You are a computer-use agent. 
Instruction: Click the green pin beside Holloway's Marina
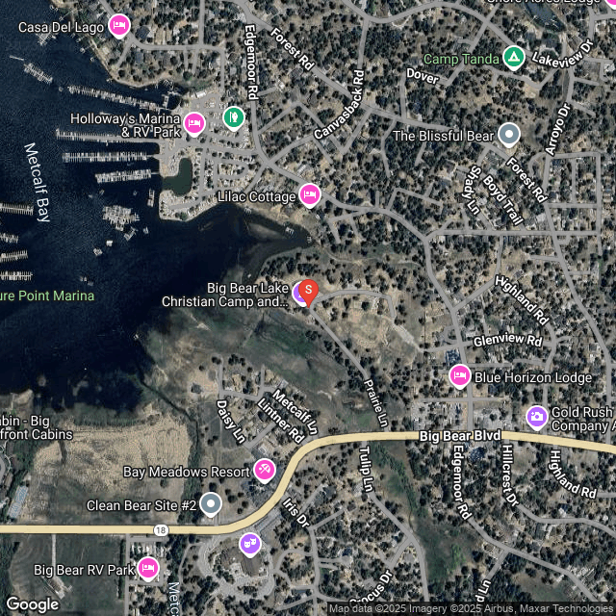(x=234, y=117)
